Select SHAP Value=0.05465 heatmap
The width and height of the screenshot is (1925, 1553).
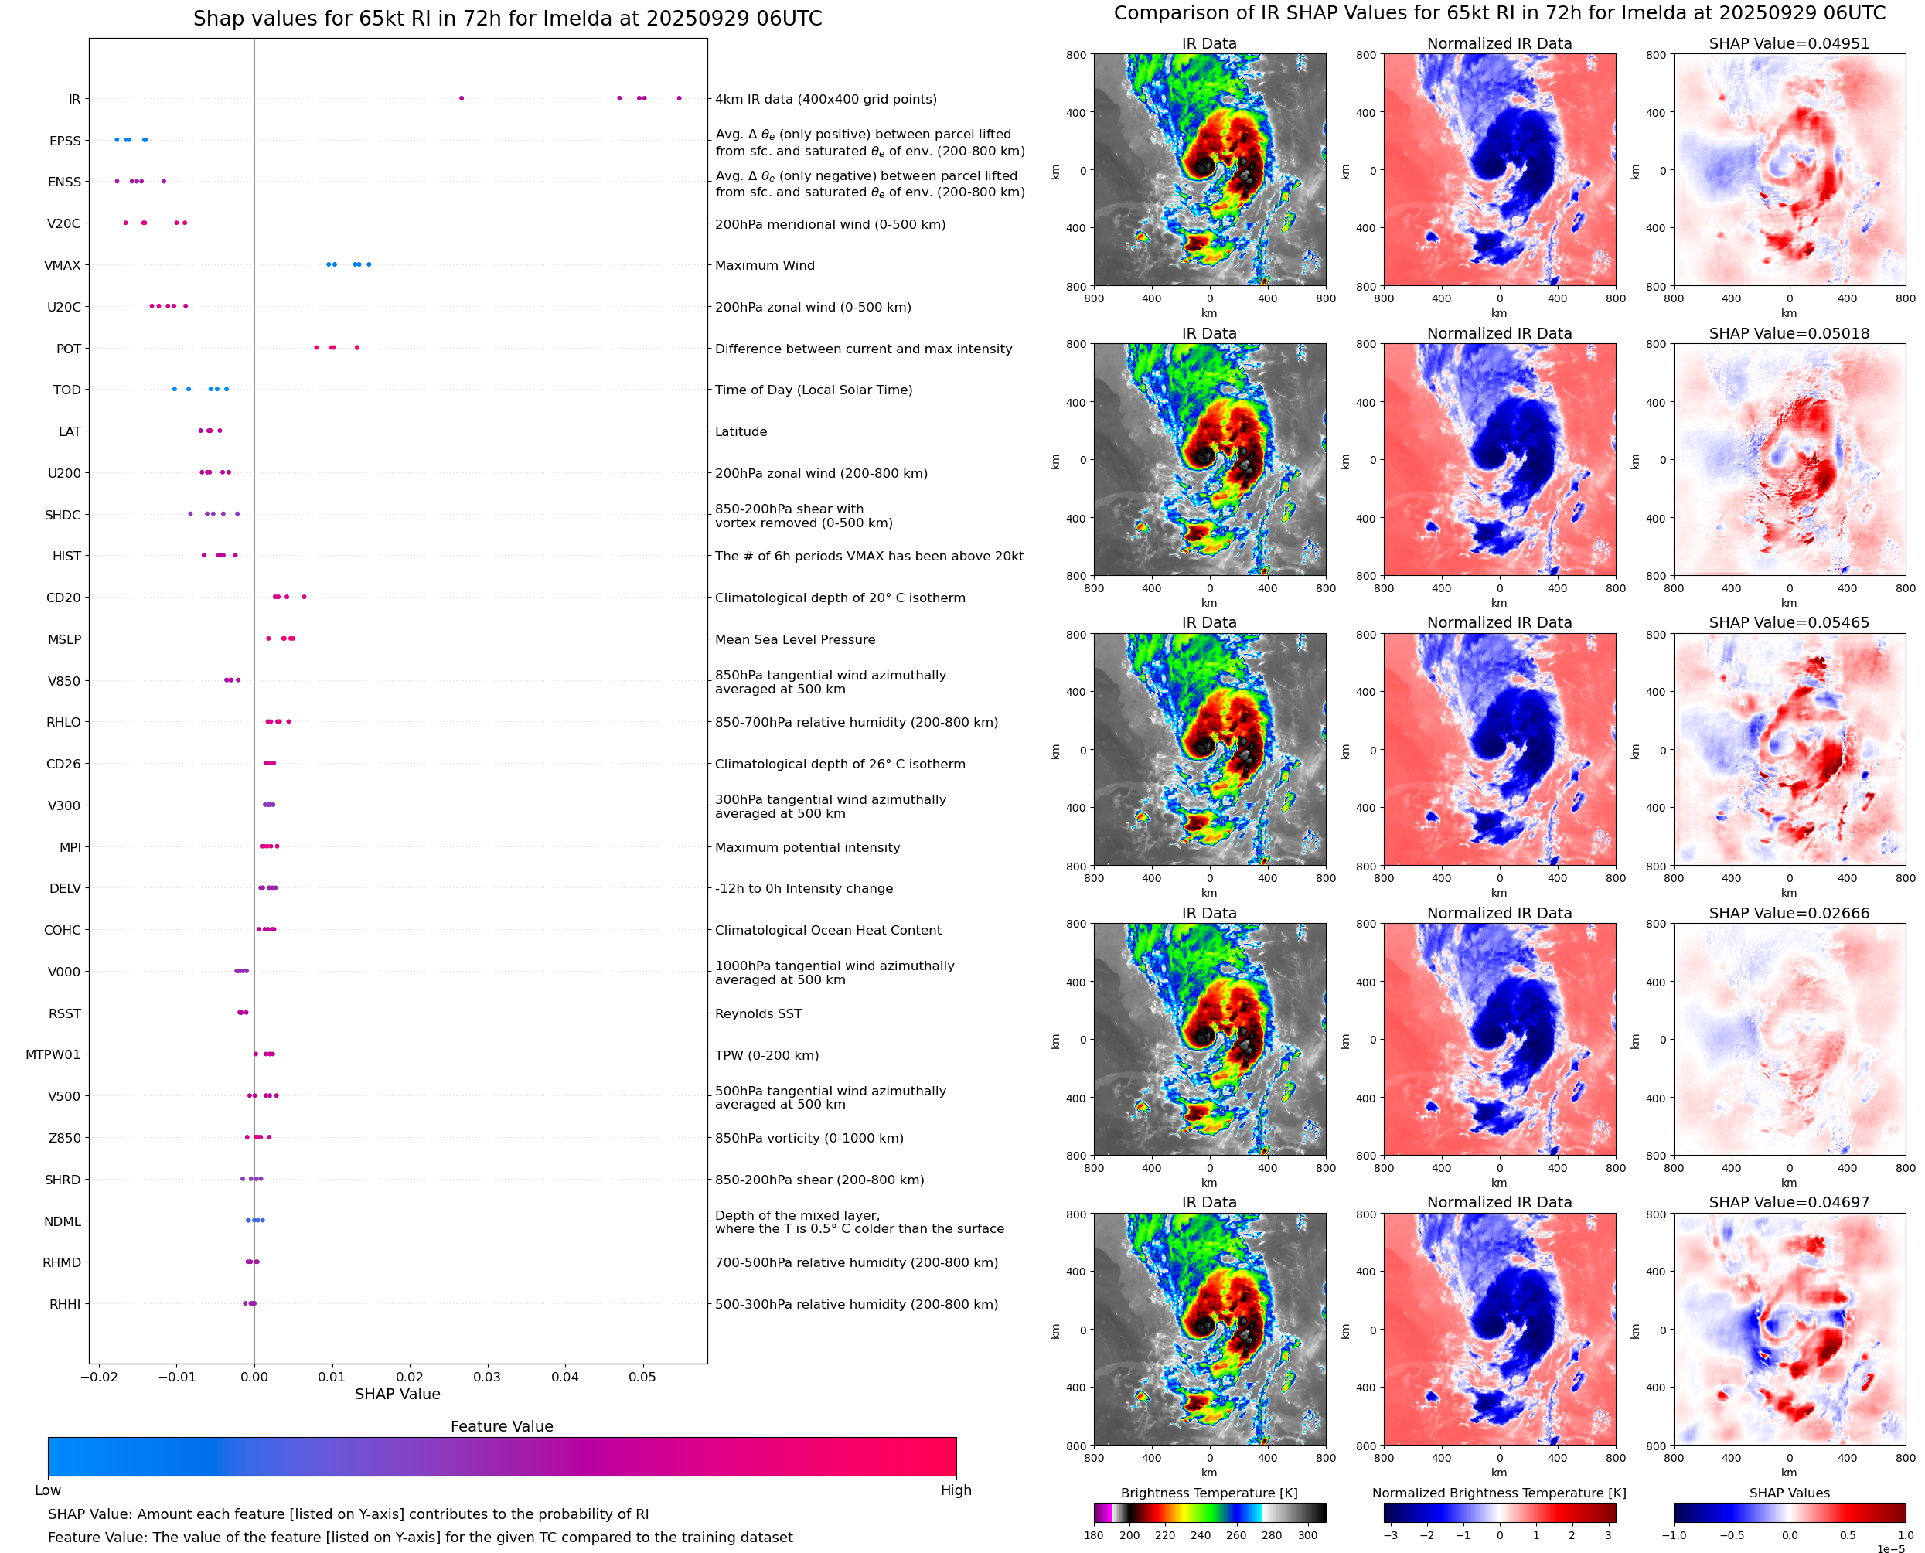(x=1789, y=750)
